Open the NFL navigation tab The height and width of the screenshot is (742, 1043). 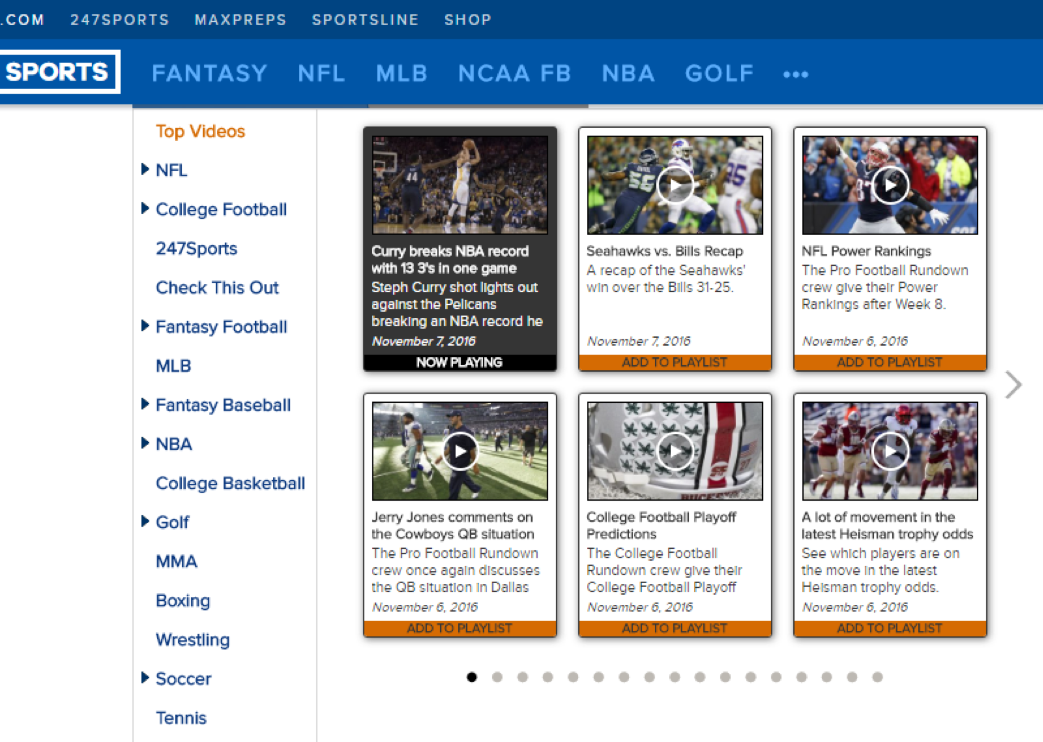point(322,74)
